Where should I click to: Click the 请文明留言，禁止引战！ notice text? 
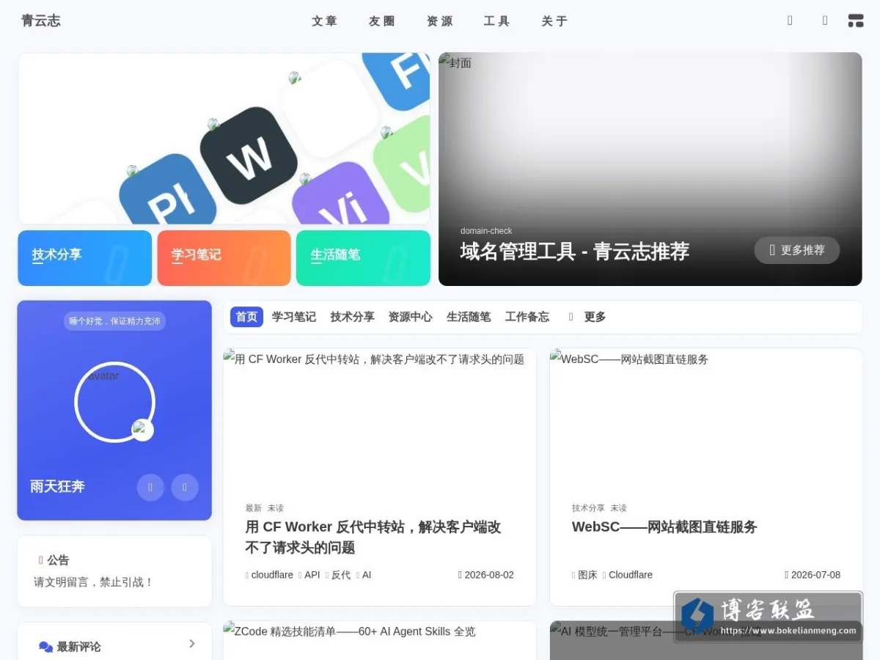pos(94,582)
